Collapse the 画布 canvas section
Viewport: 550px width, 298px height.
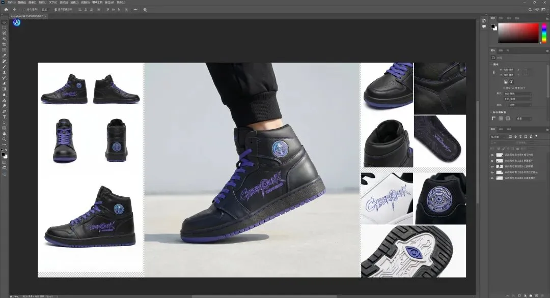[x=491, y=65]
